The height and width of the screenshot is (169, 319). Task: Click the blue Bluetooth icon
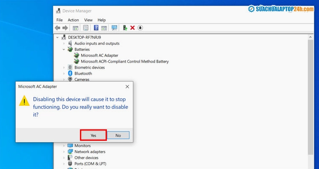point(70,73)
